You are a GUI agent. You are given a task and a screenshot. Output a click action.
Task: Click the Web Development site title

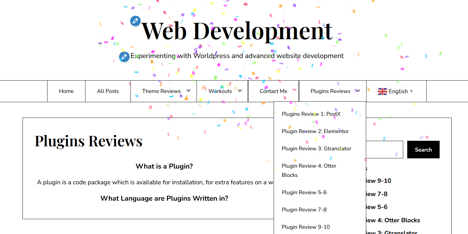point(237,31)
